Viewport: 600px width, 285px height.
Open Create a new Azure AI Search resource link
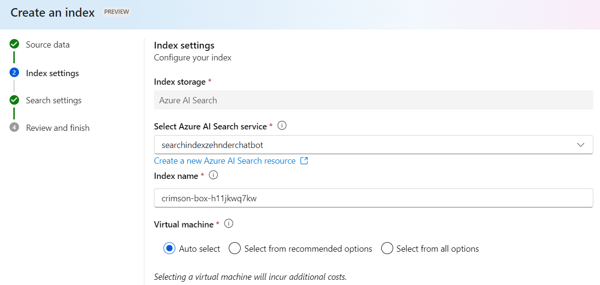225,161
